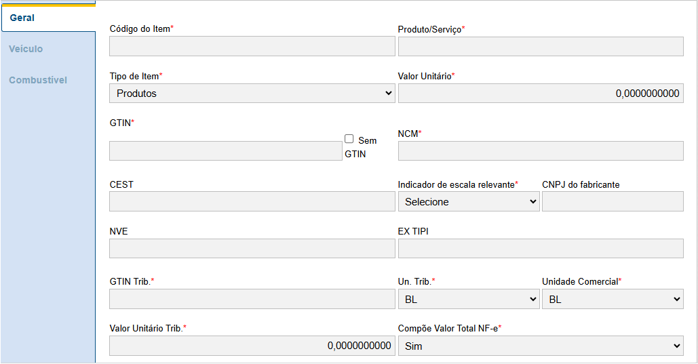Open the Veículo tab

[x=26, y=49]
